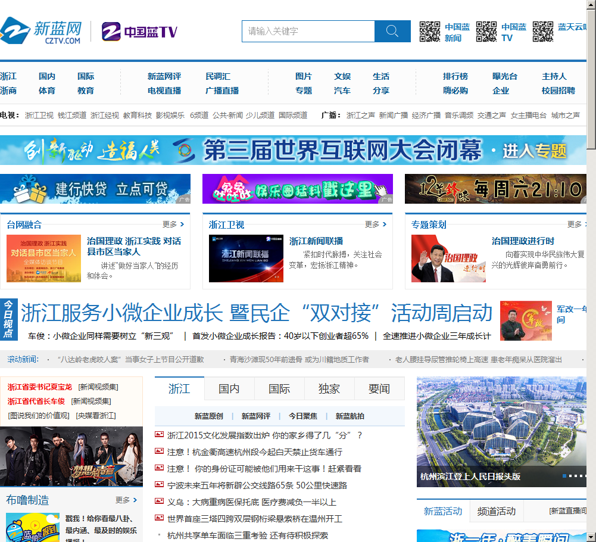The height and width of the screenshot is (542, 596).
Task: Click the 中国蓝TV QR code
Action: pyautogui.click(x=486, y=32)
